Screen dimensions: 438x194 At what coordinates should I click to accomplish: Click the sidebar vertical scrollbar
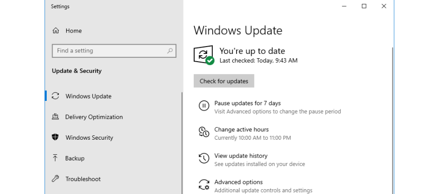(182, 143)
